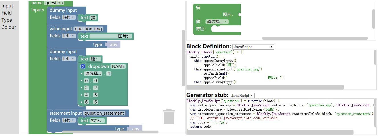
Task: Edit the text field containing 特征:
Action: (x=97, y=121)
